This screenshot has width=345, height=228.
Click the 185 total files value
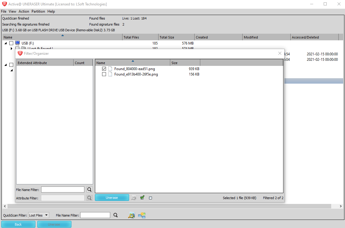coord(155,43)
